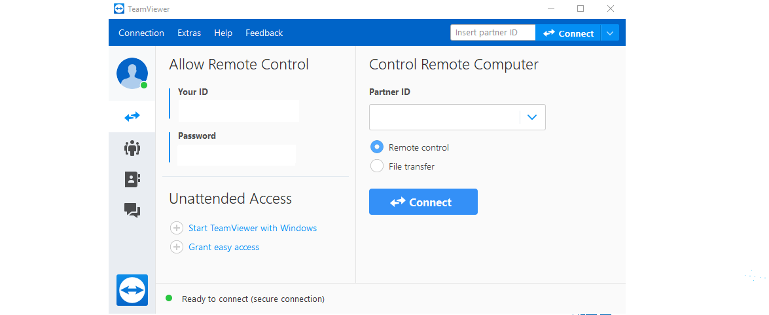Expand the Partner ID dropdown chevron

[x=532, y=117]
